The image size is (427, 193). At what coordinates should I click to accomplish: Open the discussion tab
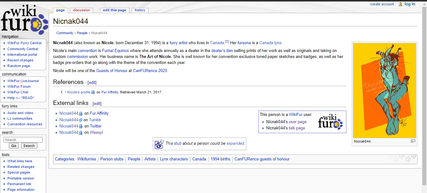[x=81, y=10]
